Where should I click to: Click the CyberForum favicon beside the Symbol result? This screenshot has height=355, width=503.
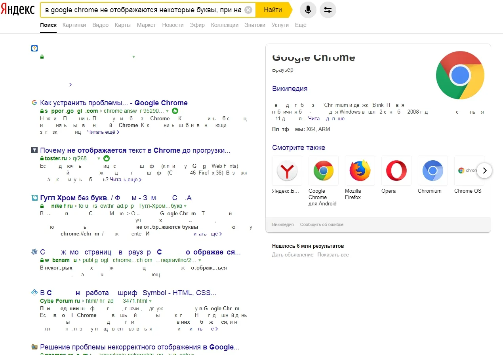34,293
